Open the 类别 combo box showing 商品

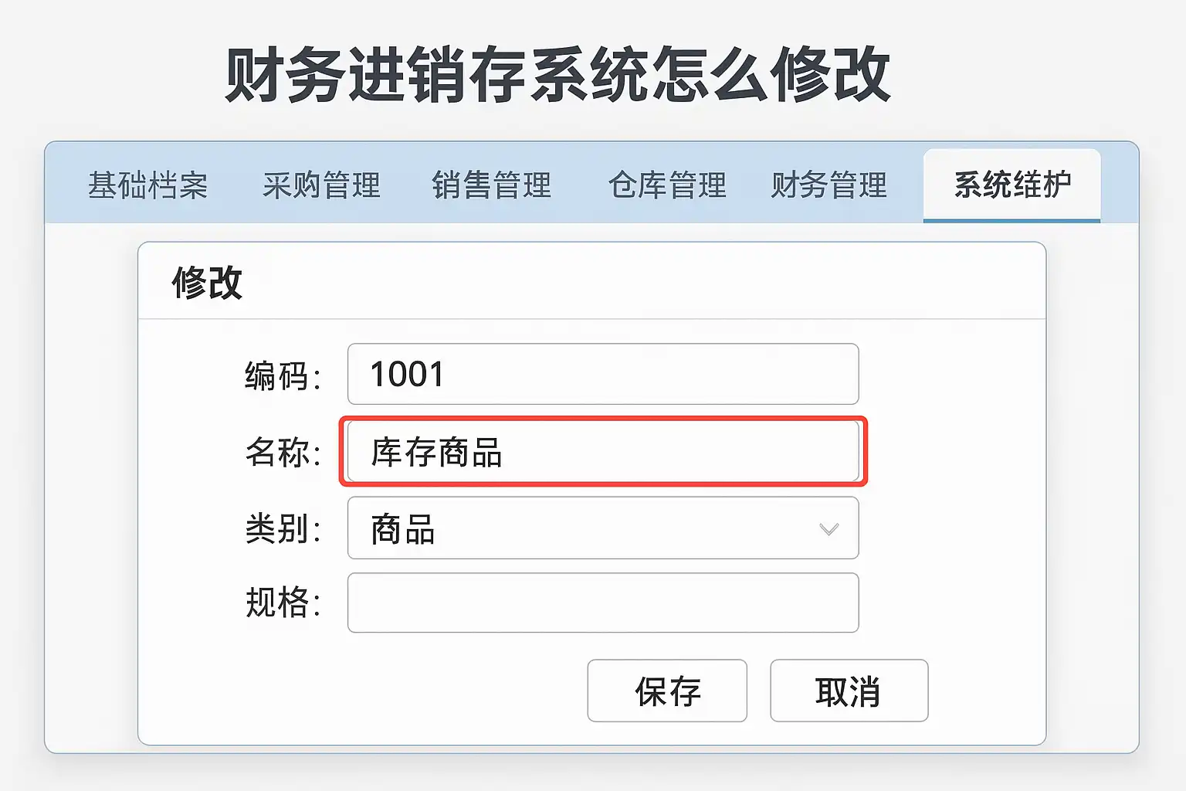pos(587,528)
